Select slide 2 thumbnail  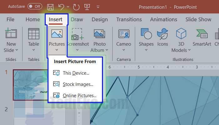click(x=40, y=116)
